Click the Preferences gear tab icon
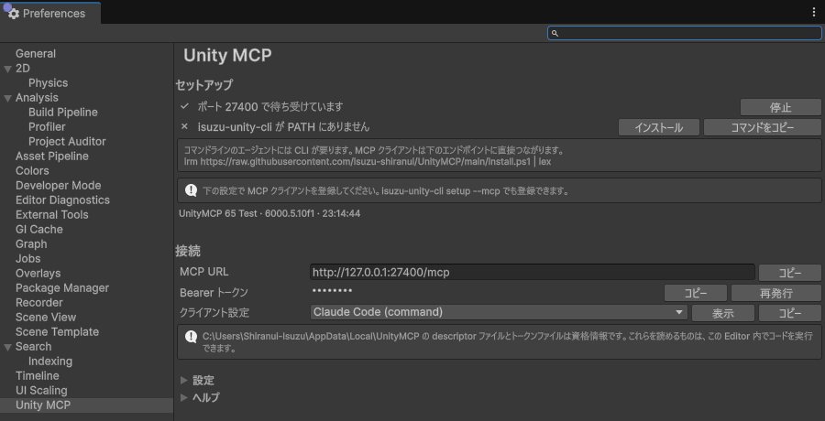825x421 pixels. [14, 14]
